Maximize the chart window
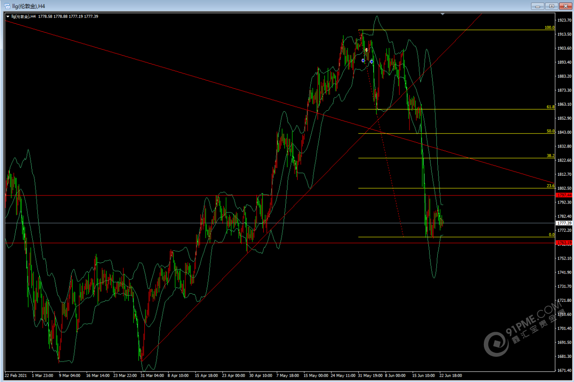The height and width of the screenshot is (382, 574). click(551, 6)
